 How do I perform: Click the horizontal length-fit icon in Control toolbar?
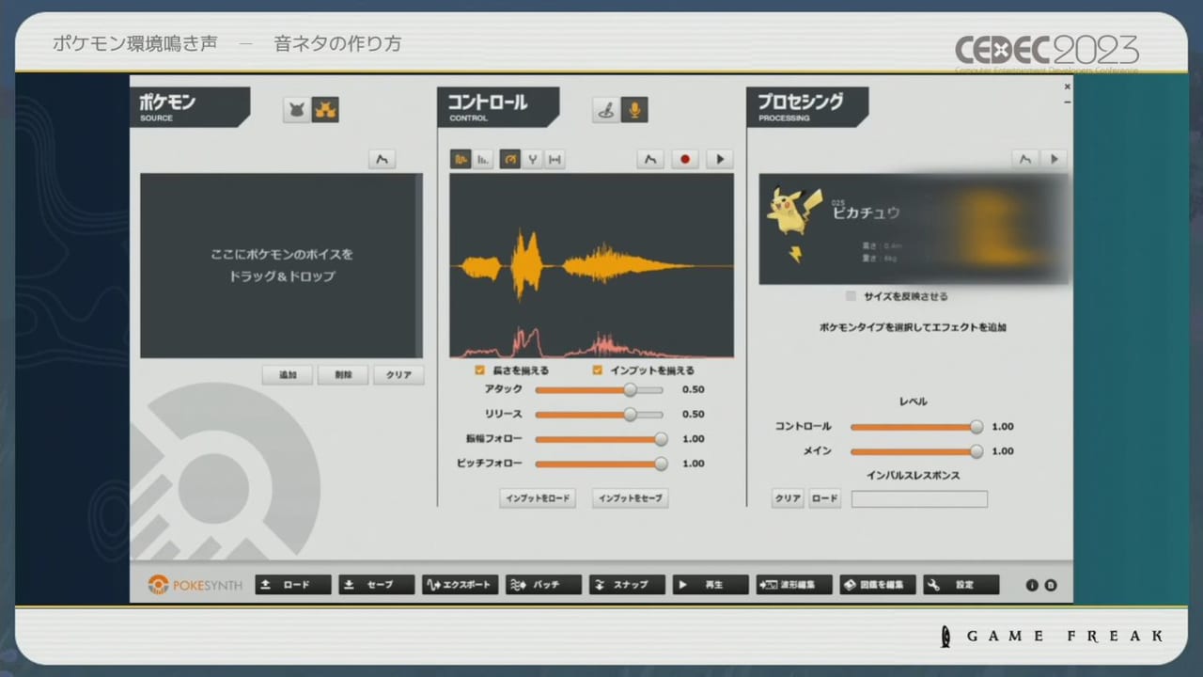[555, 160]
